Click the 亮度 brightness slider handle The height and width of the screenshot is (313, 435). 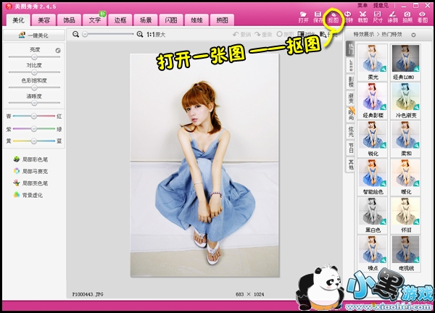coord(33,58)
